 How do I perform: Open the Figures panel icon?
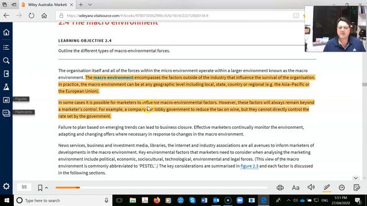tap(6, 100)
